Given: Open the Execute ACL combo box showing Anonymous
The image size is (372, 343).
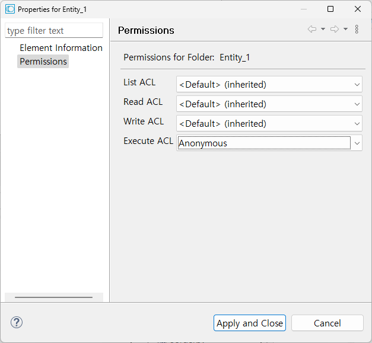Looking at the screenshot, I should click(269, 143).
